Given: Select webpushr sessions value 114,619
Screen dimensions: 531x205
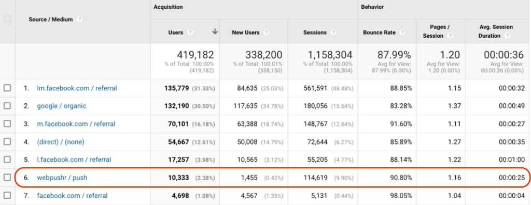Looking at the screenshot, I should [x=316, y=178].
